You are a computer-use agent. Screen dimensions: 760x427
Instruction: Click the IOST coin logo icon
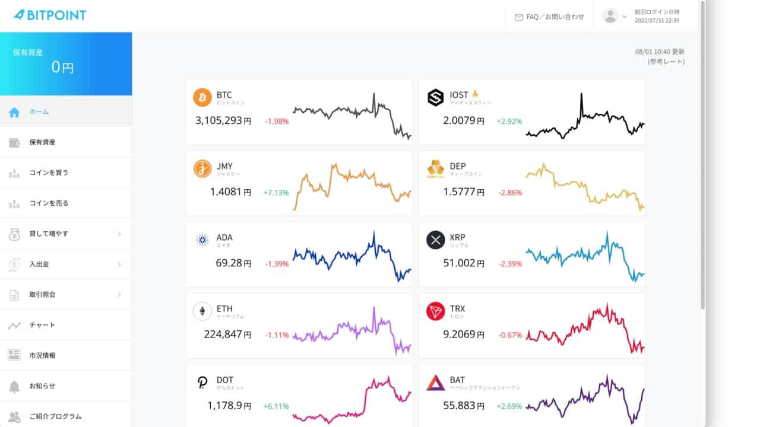coord(436,97)
